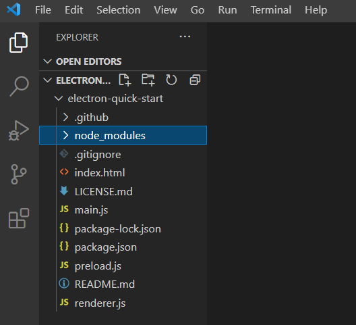Viewport: 356px width, 325px height.
Task: Open the Terminal menu
Action: coord(271,10)
